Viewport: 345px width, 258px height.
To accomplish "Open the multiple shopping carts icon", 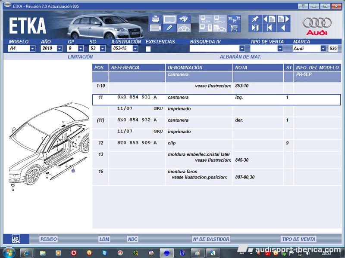I will point(234,19).
